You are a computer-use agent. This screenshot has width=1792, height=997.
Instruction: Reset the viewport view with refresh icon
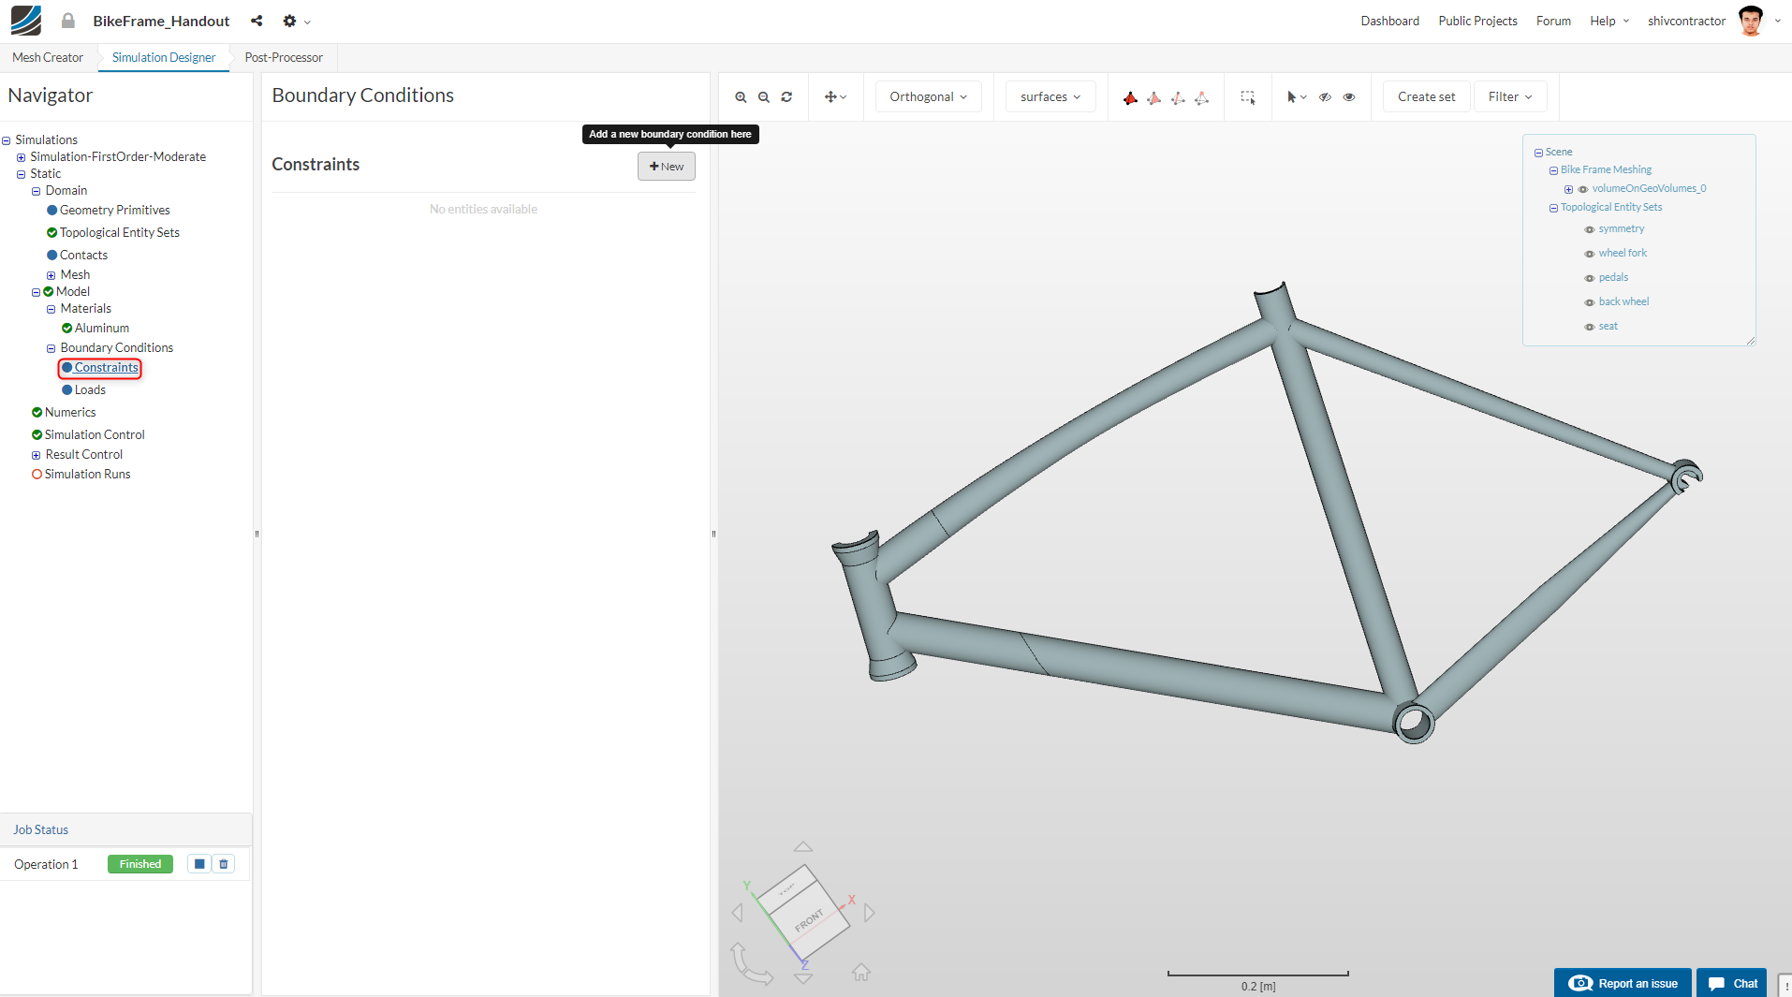786,96
